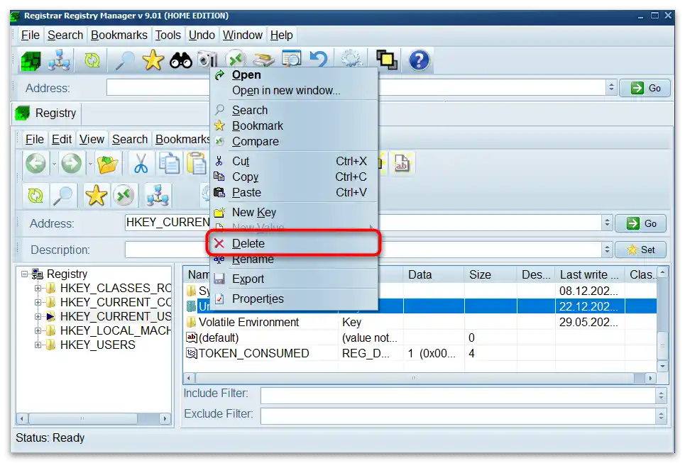The height and width of the screenshot is (463, 685).
Task: Click the Include Filter input field
Action: (459, 396)
